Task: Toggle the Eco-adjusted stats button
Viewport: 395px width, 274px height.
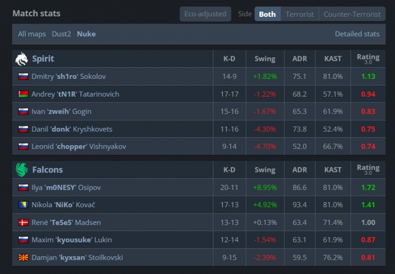Action: [x=205, y=14]
